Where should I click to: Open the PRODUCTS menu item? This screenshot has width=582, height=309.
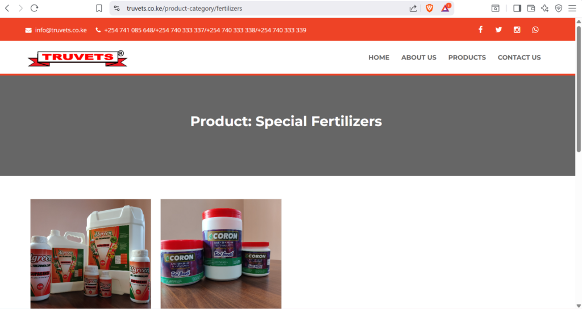pyautogui.click(x=467, y=57)
